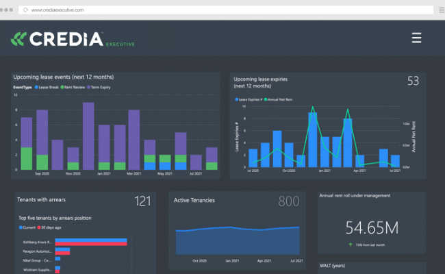
Task: Click the active tenancies value 800
Action: (x=289, y=201)
